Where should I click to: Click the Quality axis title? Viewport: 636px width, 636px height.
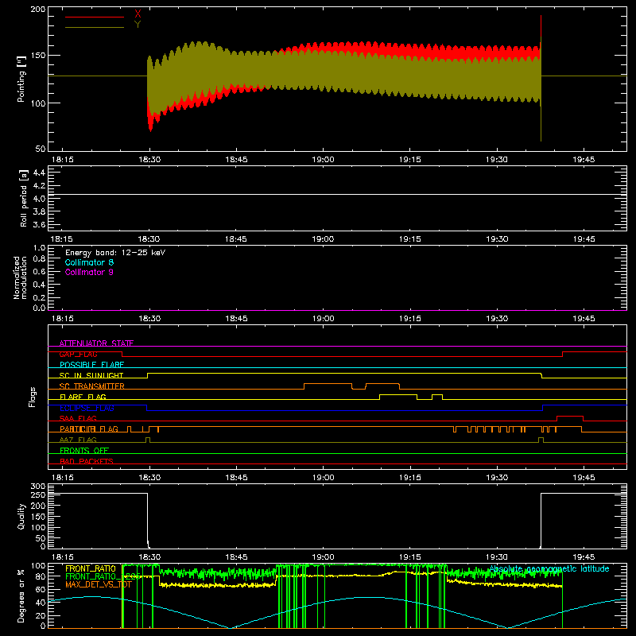tap(21, 516)
